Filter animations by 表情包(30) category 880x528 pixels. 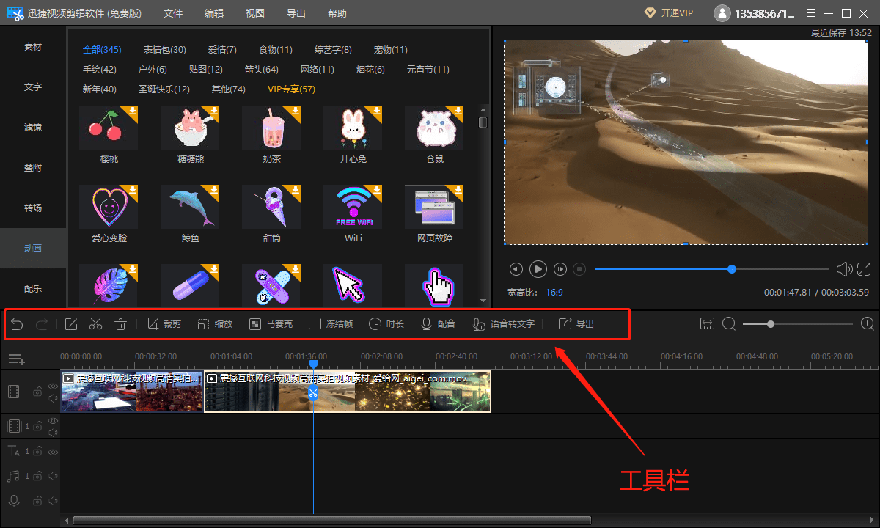point(164,49)
